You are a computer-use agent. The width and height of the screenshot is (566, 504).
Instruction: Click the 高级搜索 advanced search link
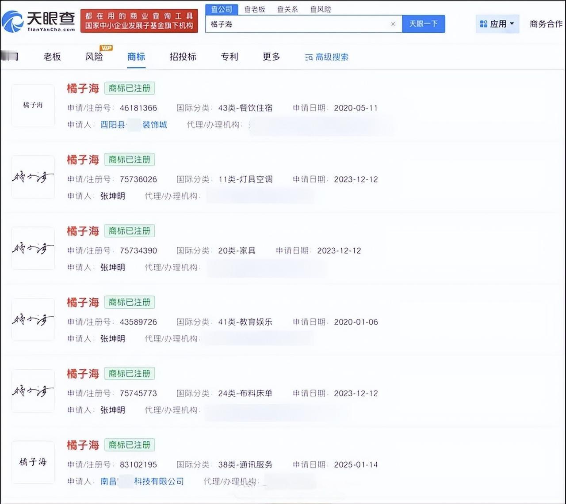coord(327,57)
